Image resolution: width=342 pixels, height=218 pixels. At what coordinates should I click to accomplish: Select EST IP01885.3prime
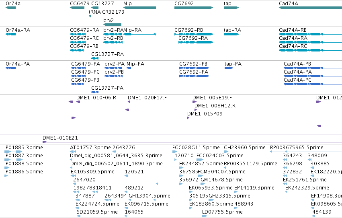coord(13,152)
